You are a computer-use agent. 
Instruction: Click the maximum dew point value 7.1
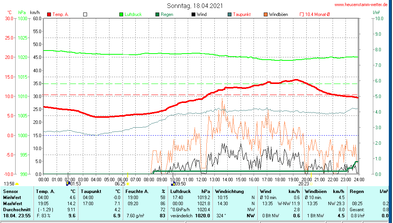tap(117, 204)
